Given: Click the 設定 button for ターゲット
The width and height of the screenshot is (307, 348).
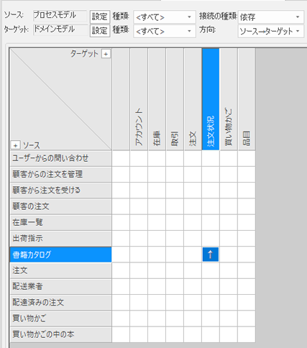Looking at the screenshot, I should [x=100, y=30].
